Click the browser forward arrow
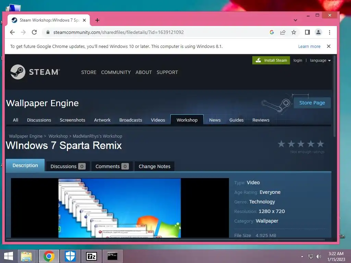This screenshot has width=351, height=263. click(23, 32)
